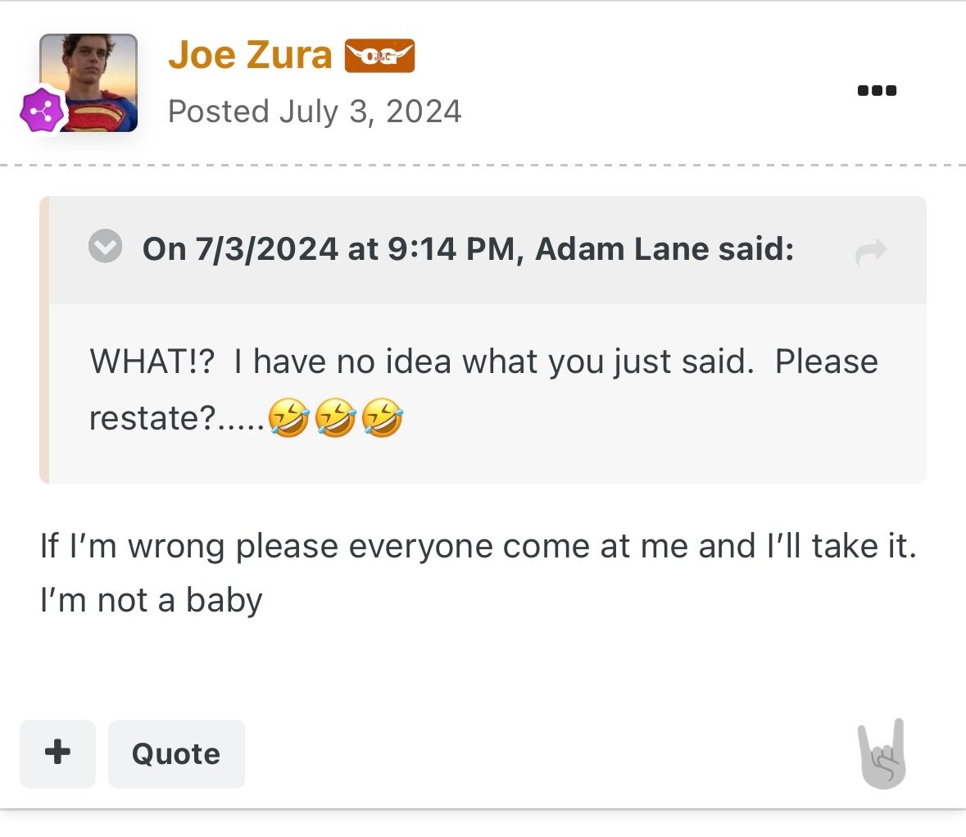The width and height of the screenshot is (966, 837).
Task: Click the first laughing emoji in quote
Action: [x=288, y=417]
